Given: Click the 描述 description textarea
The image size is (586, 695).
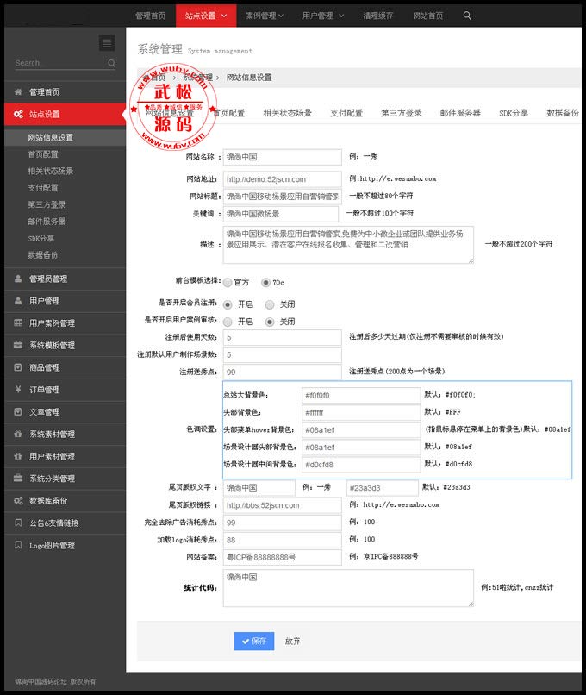Looking at the screenshot, I should coord(348,245).
